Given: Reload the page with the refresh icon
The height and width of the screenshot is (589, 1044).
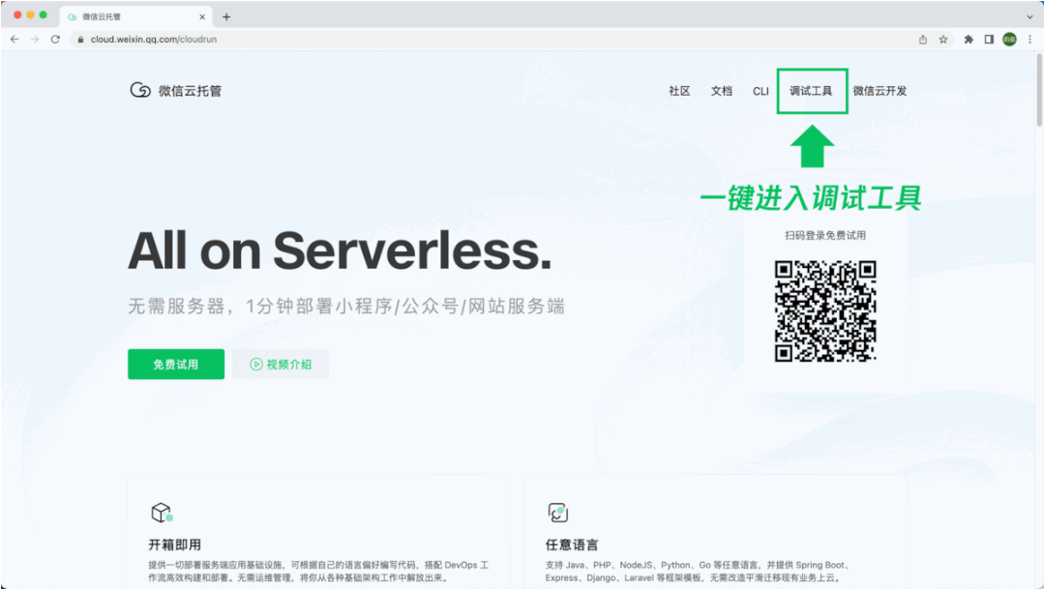Looking at the screenshot, I should [x=55, y=40].
